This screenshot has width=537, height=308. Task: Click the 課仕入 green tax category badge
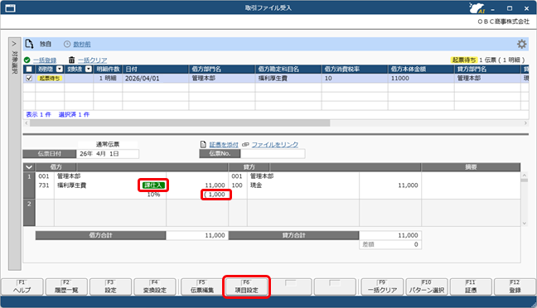click(153, 185)
